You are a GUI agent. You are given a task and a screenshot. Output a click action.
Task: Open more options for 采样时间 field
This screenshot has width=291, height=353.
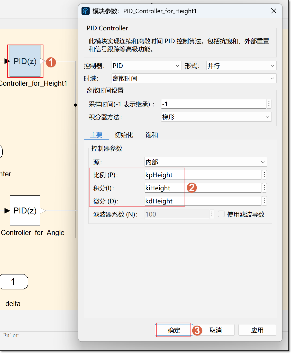(269, 104)
